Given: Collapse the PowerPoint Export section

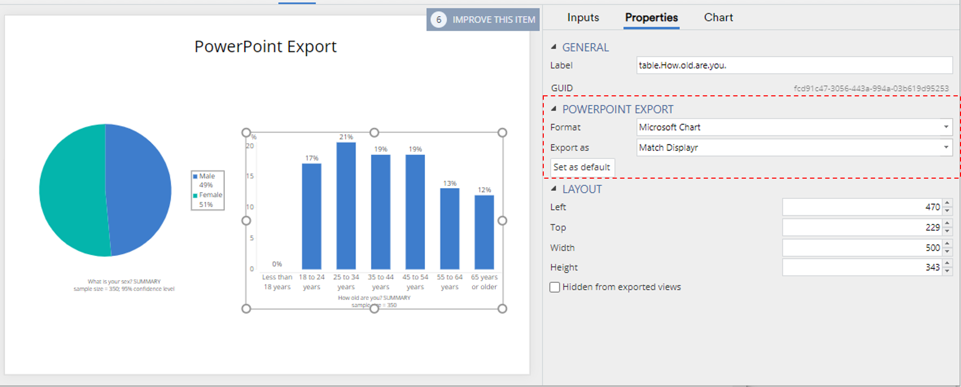Looking at the screenshot, I should coord(554,109).
